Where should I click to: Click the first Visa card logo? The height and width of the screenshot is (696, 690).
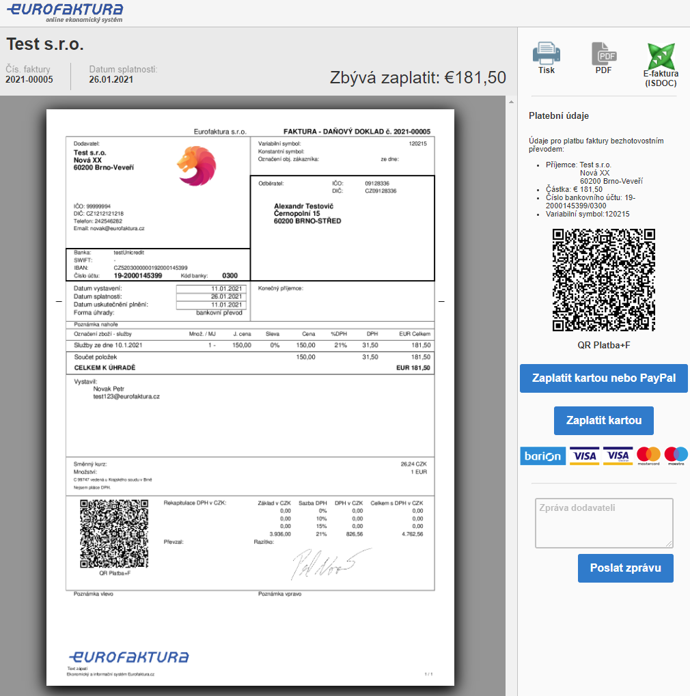pos(584,456)
